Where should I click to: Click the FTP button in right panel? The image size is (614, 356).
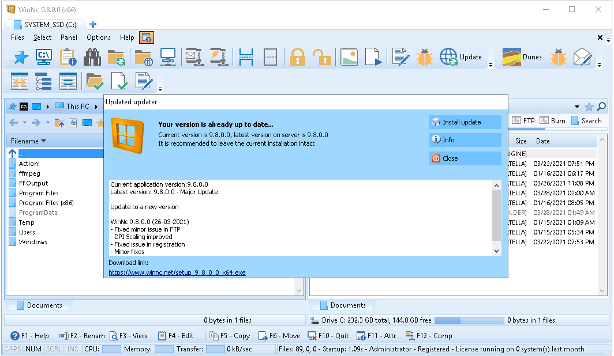tap(523, 121)
